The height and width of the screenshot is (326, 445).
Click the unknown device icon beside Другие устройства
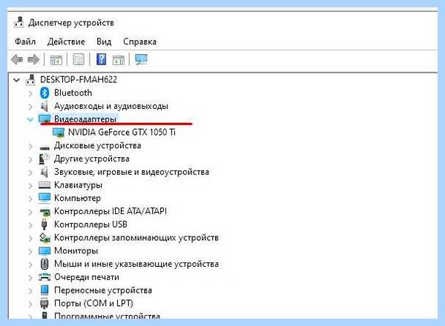(44, 159)
